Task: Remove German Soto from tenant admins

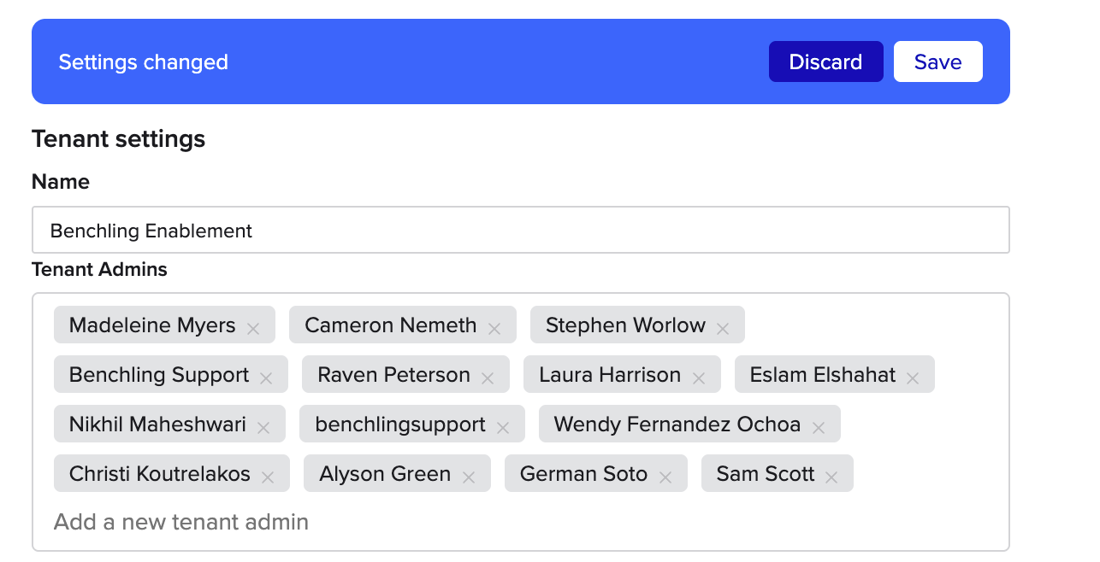Action: tap(665, 477)
